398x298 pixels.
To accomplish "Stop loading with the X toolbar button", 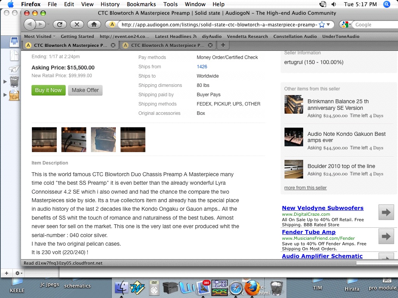I will pyautogui.click(x=77, y=24).
